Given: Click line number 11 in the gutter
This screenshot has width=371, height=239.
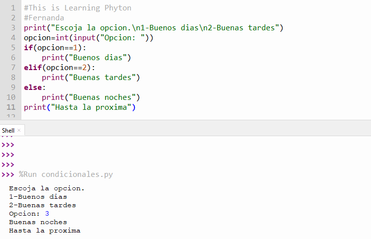Looking at the screenshot, I should (10, 107).
